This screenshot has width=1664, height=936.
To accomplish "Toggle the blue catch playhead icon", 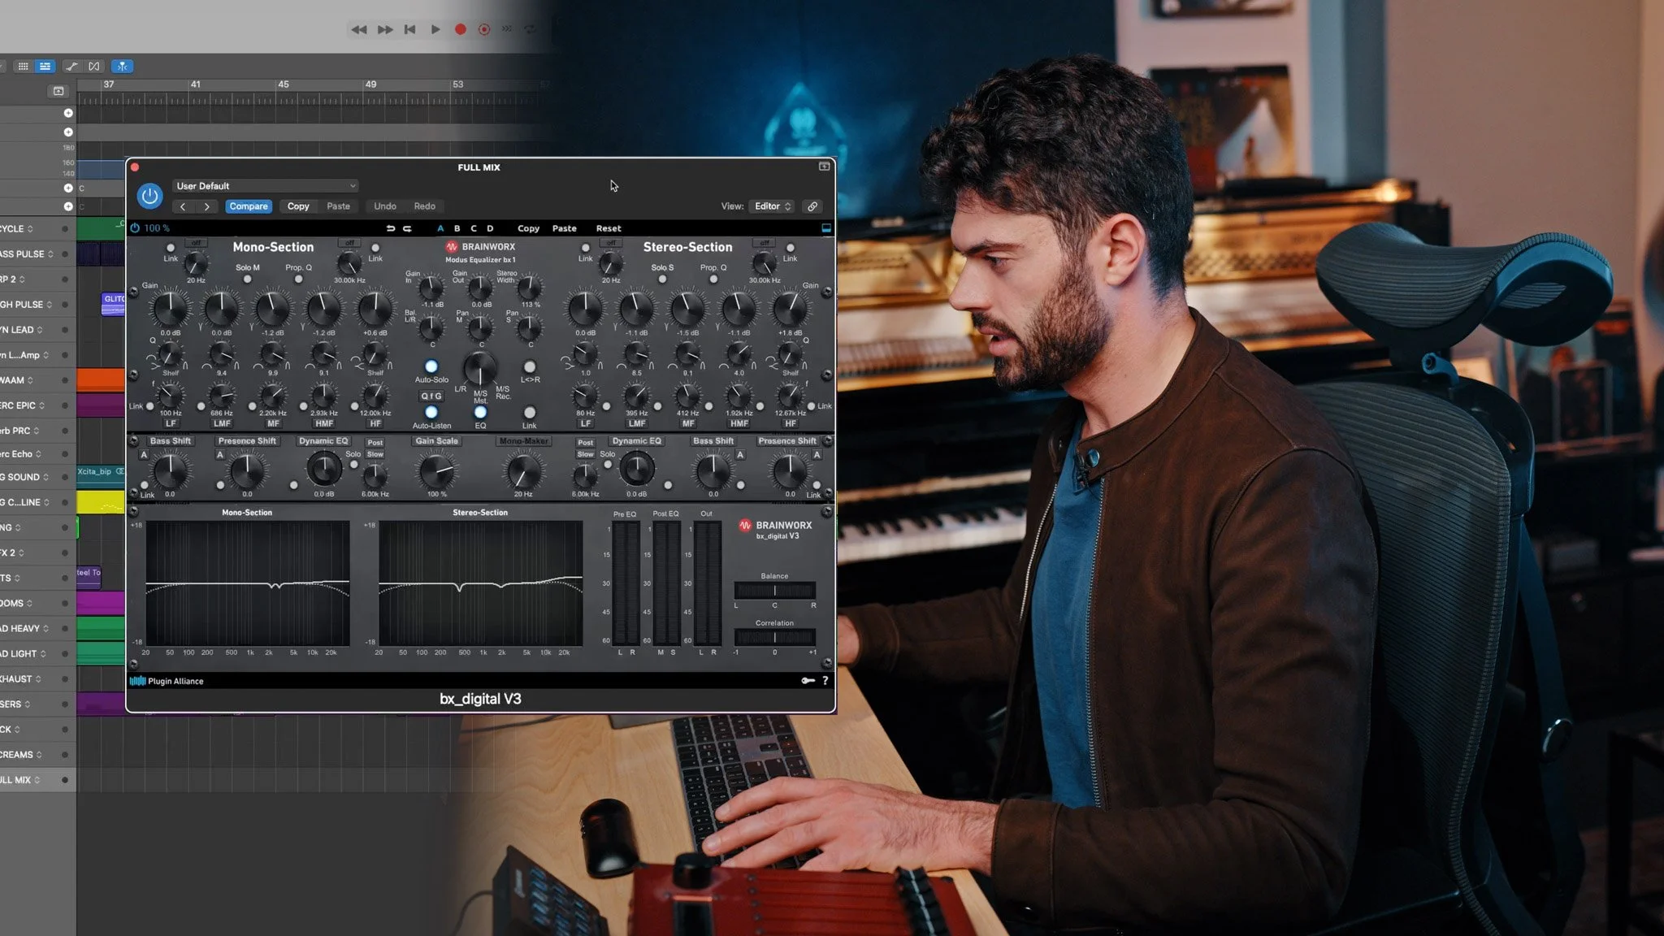I will point(122,67).
